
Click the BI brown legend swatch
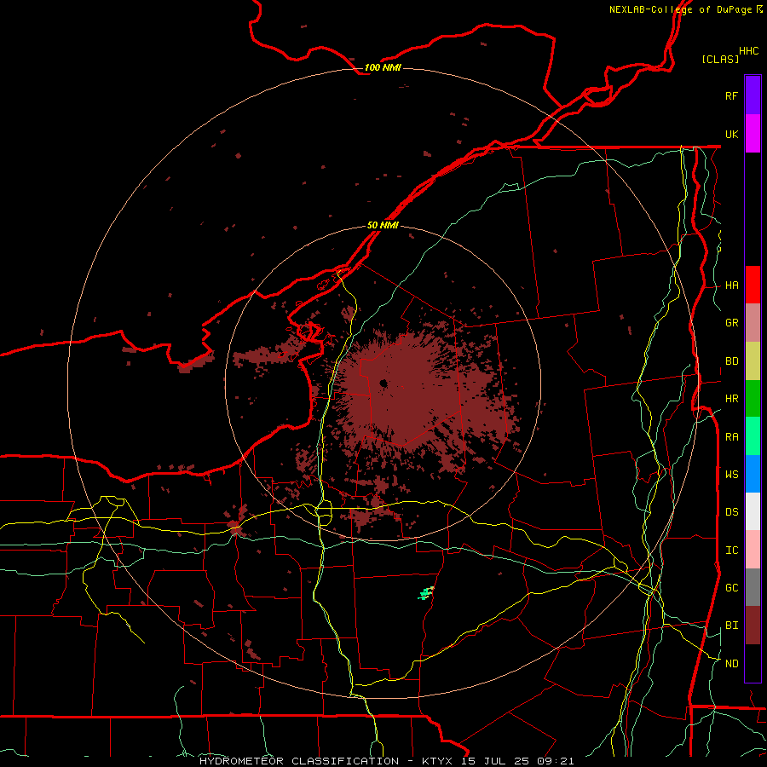753,626
